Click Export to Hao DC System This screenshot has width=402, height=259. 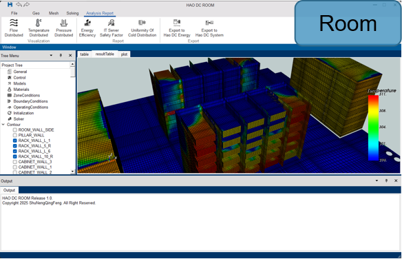click(209, 28)
